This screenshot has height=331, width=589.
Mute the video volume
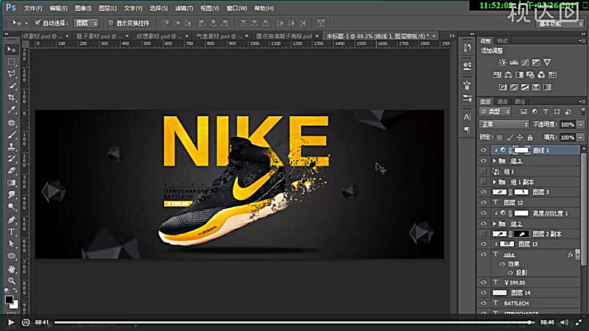tap(564, 322)
